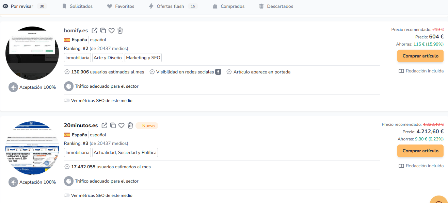Switch to Favoritos tab
This screenshot has width=448, height=203.
(x=121, y=6)
